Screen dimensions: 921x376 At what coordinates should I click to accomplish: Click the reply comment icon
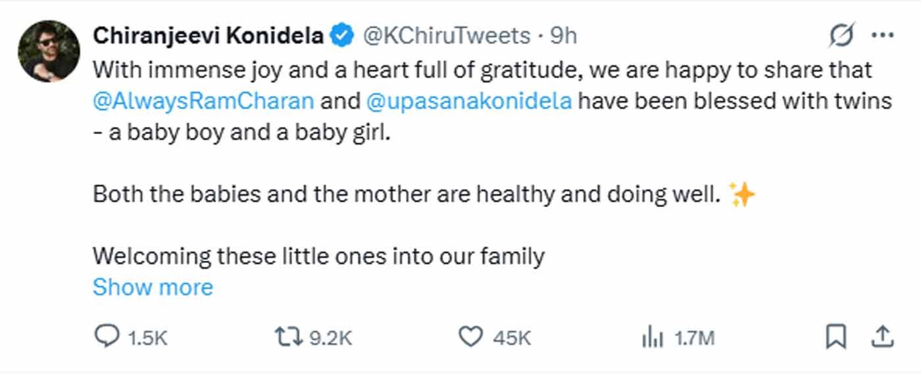(x=107, y=337)
